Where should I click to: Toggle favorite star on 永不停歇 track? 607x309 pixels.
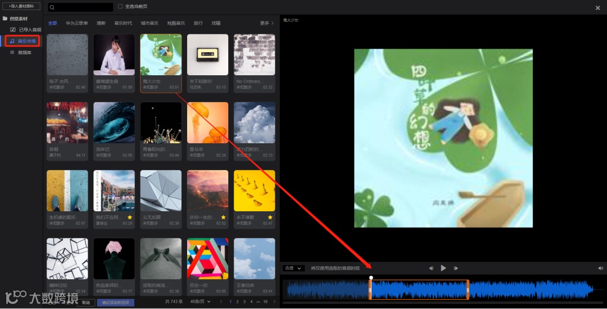(270, 217)
